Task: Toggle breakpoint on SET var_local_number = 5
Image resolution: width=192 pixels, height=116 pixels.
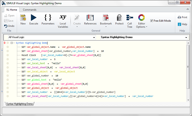Action: point(8,59)
